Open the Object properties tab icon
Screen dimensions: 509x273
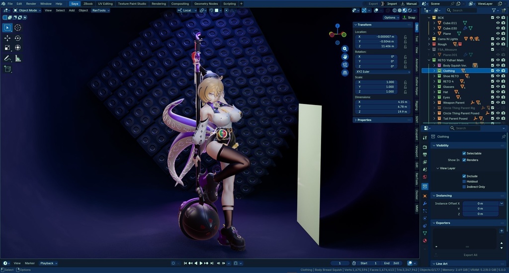click(424, 196)
